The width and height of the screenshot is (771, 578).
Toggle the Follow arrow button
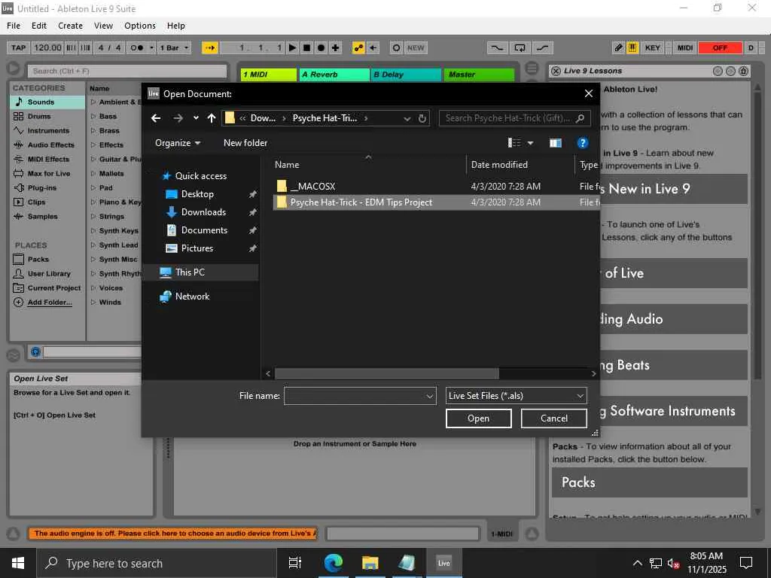click(211, 47)
